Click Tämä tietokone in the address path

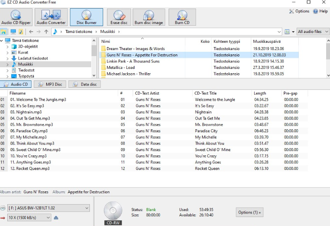coord(79,32)
